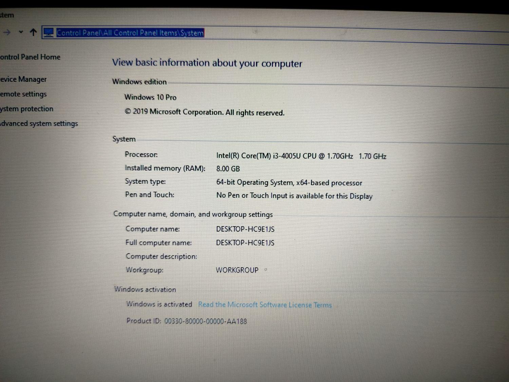The width and height of the screenshot is (509, 382).
Task: Open Control Panel Home link
Action: [30, 57]
